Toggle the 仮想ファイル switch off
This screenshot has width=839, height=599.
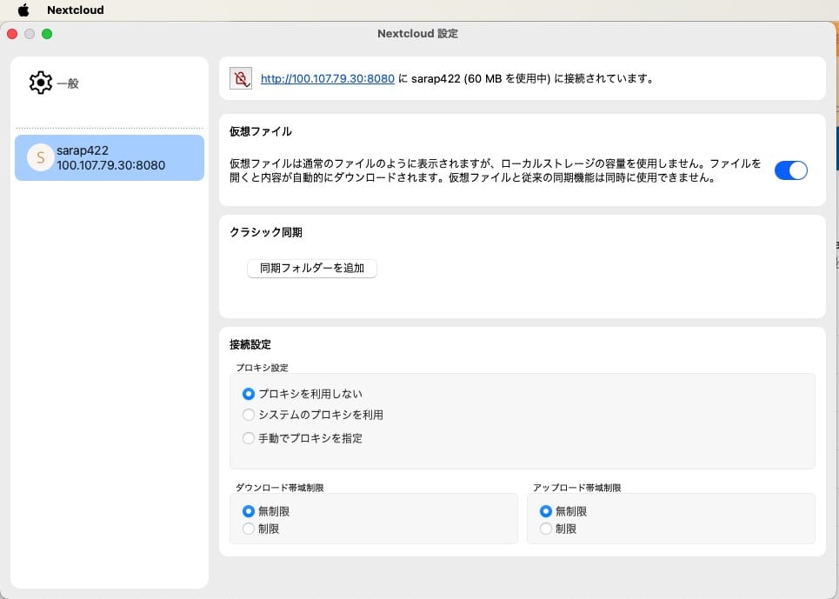pyautogui.click(x=791, y=170)
